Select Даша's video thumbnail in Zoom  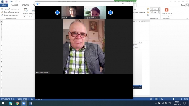[73, 12]
